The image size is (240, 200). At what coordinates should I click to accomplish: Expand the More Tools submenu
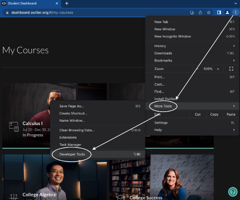point(192,106)
